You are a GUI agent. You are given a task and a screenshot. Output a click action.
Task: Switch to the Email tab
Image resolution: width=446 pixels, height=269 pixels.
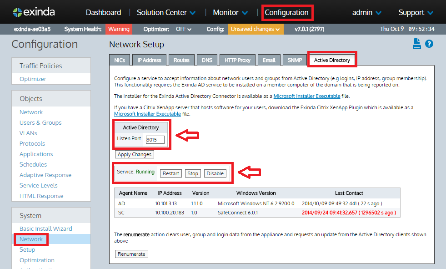[269, 60]
